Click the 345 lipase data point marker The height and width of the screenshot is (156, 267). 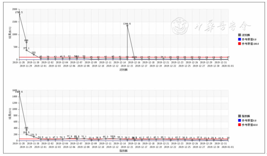click(26, 129)
